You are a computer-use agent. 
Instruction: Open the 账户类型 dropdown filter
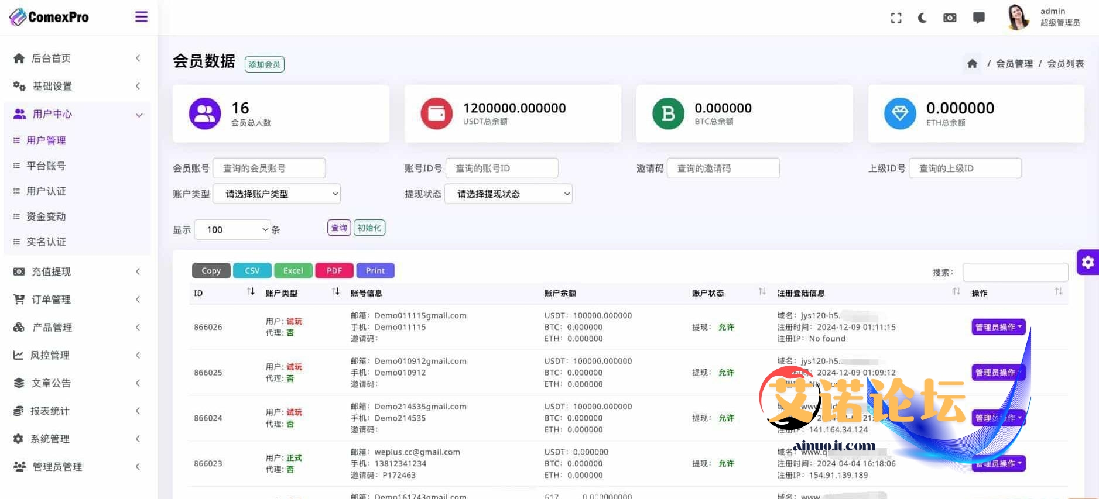tap(276, 194)
